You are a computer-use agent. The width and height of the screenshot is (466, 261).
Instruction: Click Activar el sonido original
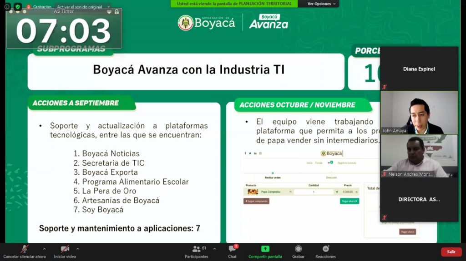point(79,7)
